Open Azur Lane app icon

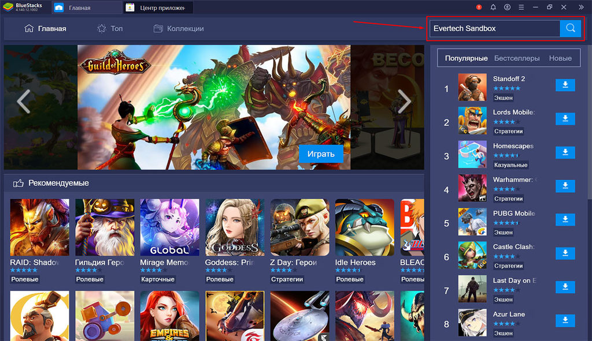472,323
